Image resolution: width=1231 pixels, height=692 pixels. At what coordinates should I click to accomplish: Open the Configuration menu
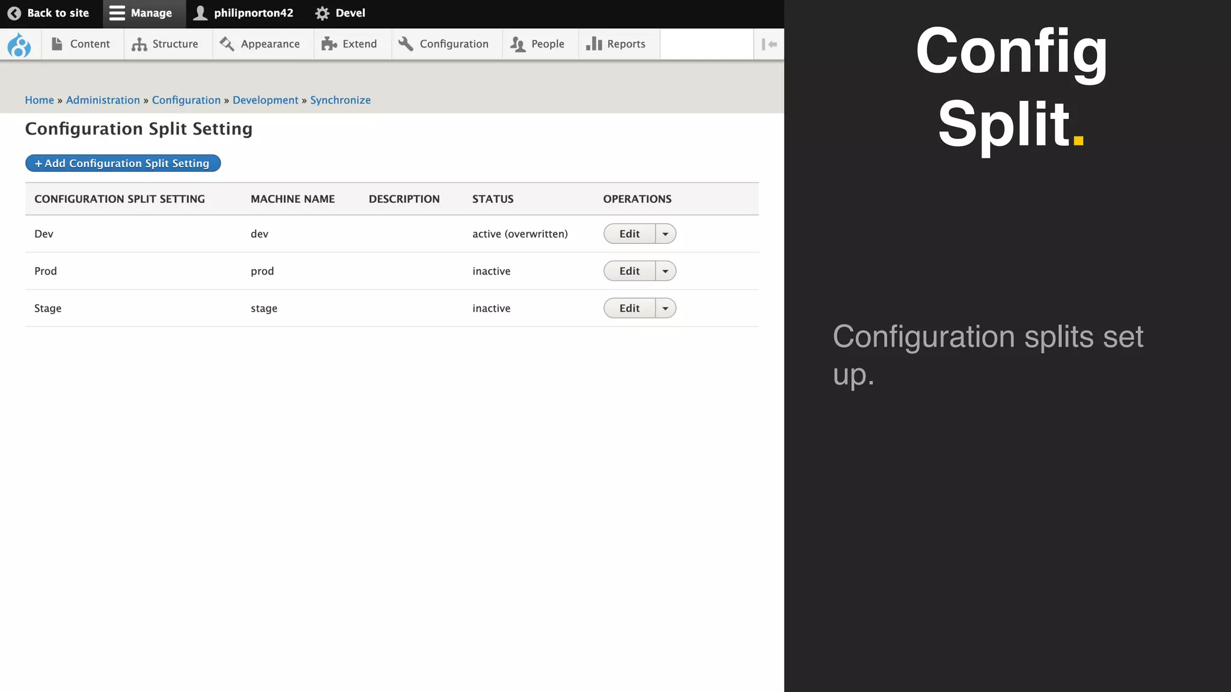click(447, 44)
